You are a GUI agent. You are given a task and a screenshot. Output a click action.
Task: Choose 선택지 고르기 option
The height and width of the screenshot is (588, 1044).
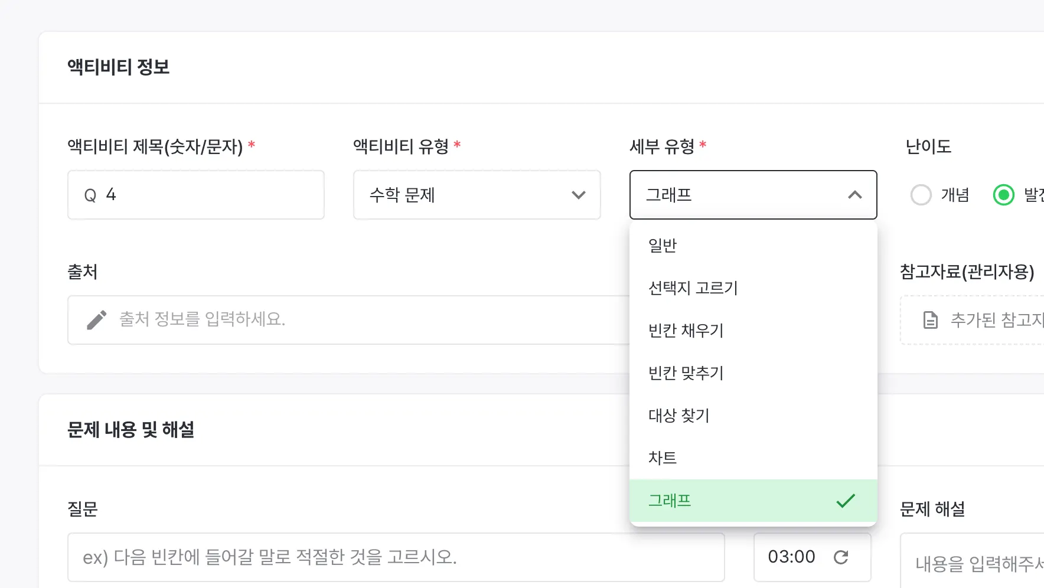click(x=693, y=288)
